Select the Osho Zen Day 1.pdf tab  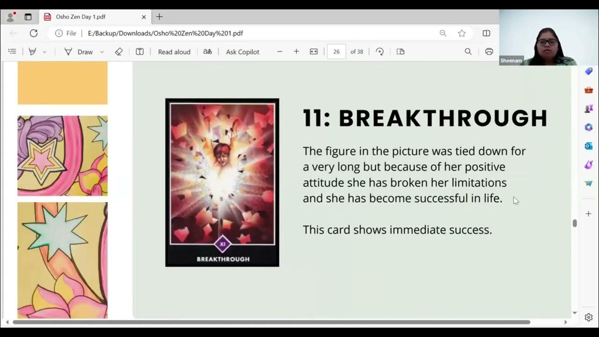[x=95, y=17]
